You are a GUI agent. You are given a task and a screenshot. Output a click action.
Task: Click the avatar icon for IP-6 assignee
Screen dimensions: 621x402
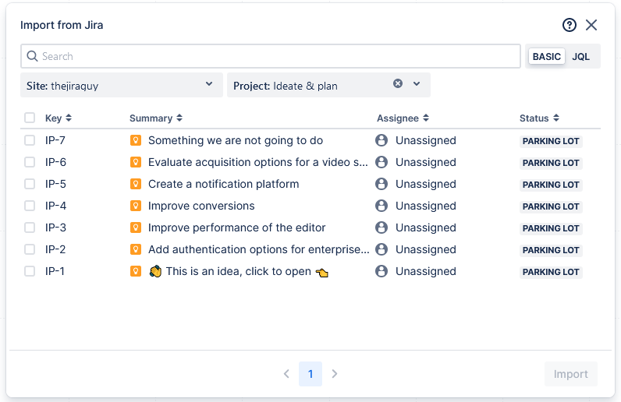tap(381, 162)
